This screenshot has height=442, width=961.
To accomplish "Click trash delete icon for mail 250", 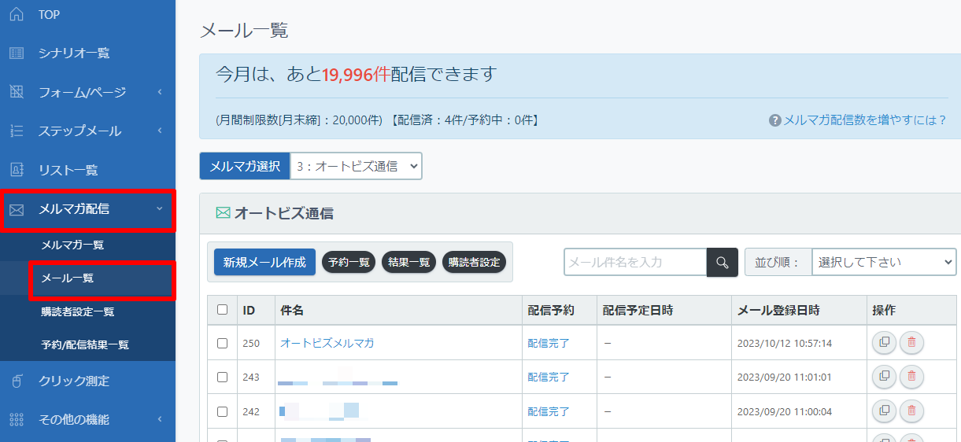I will (911, 343).
